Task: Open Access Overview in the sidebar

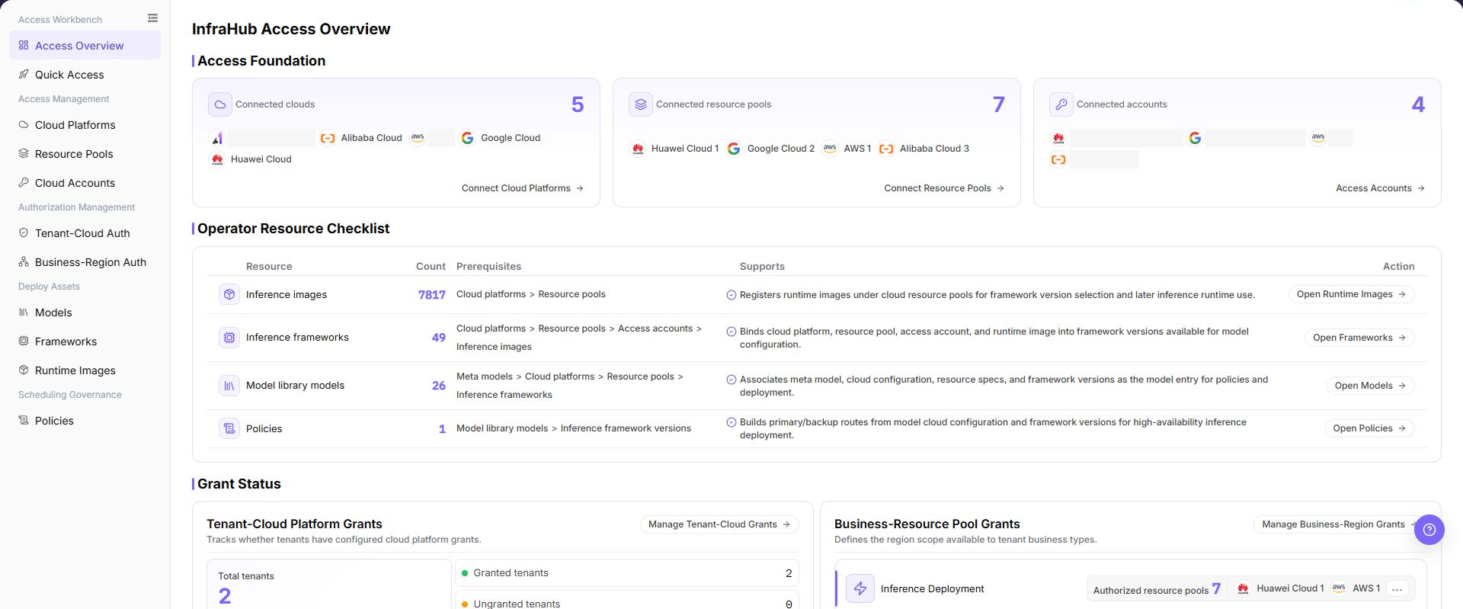Action: (85, 46)
